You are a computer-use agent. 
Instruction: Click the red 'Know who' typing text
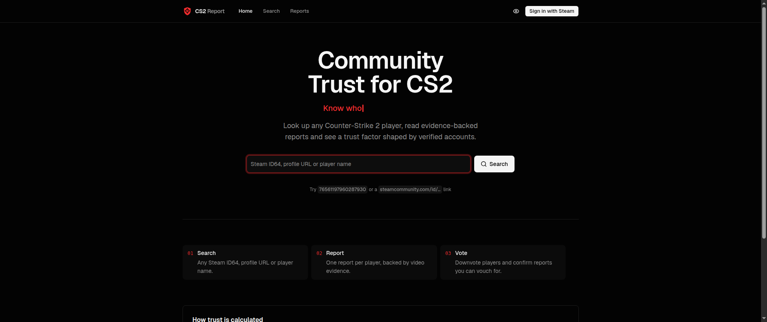click(x=343, y=108)
